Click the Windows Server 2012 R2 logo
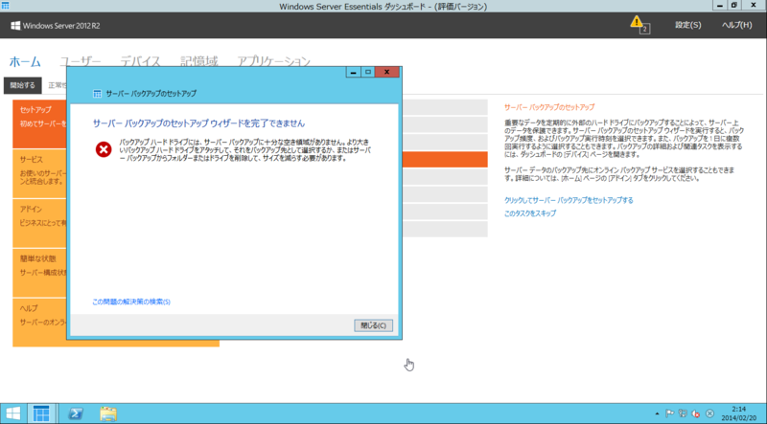The width and height of the screenshot is (767, 424). click(56, 26)
